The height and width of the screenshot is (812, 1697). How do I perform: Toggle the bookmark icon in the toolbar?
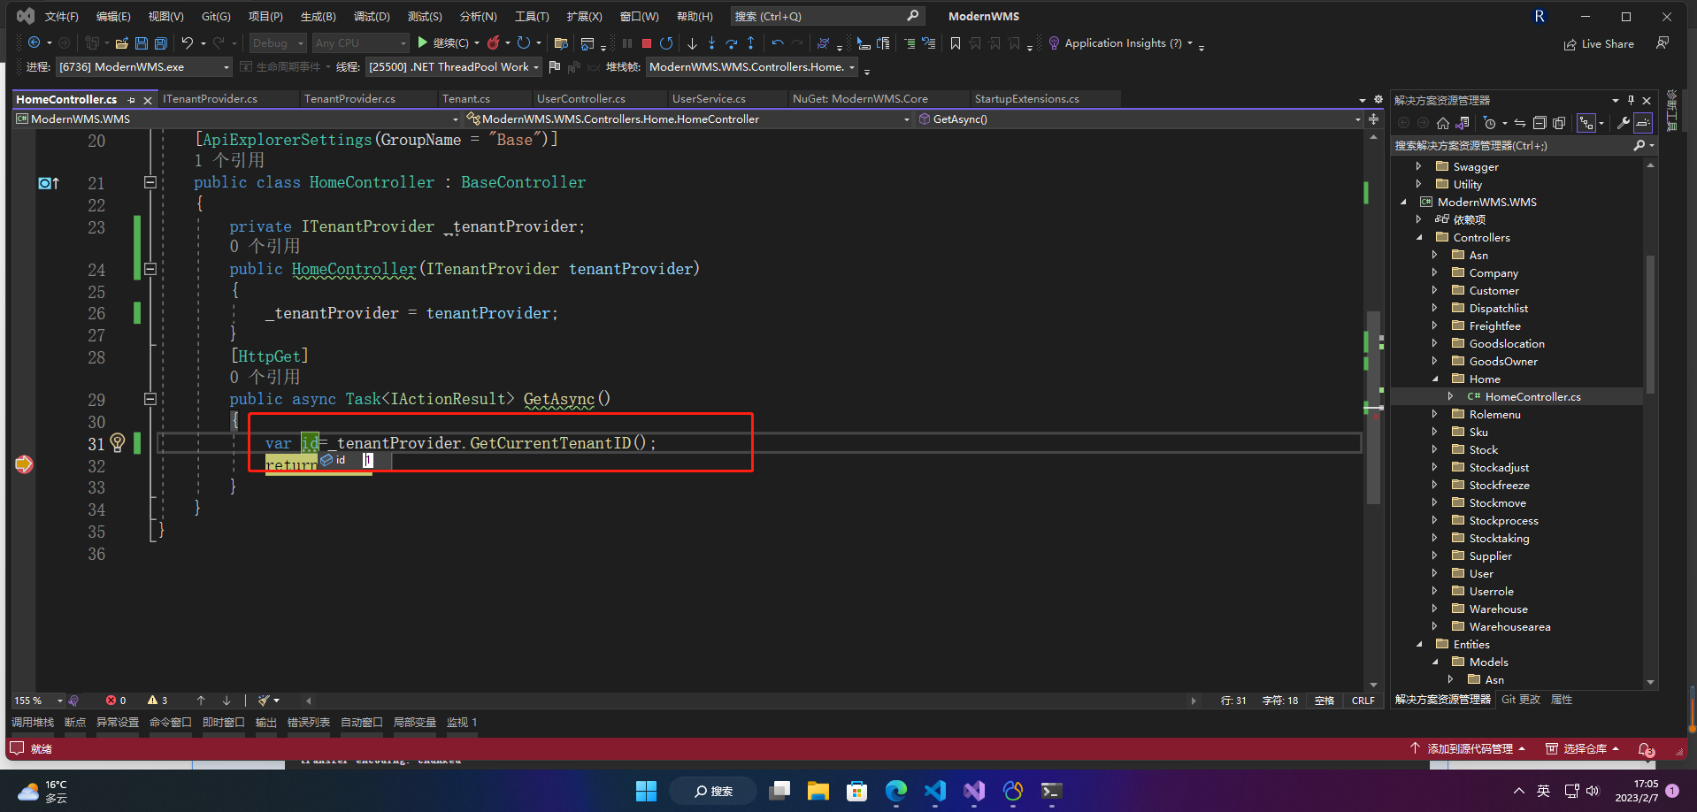956,43
